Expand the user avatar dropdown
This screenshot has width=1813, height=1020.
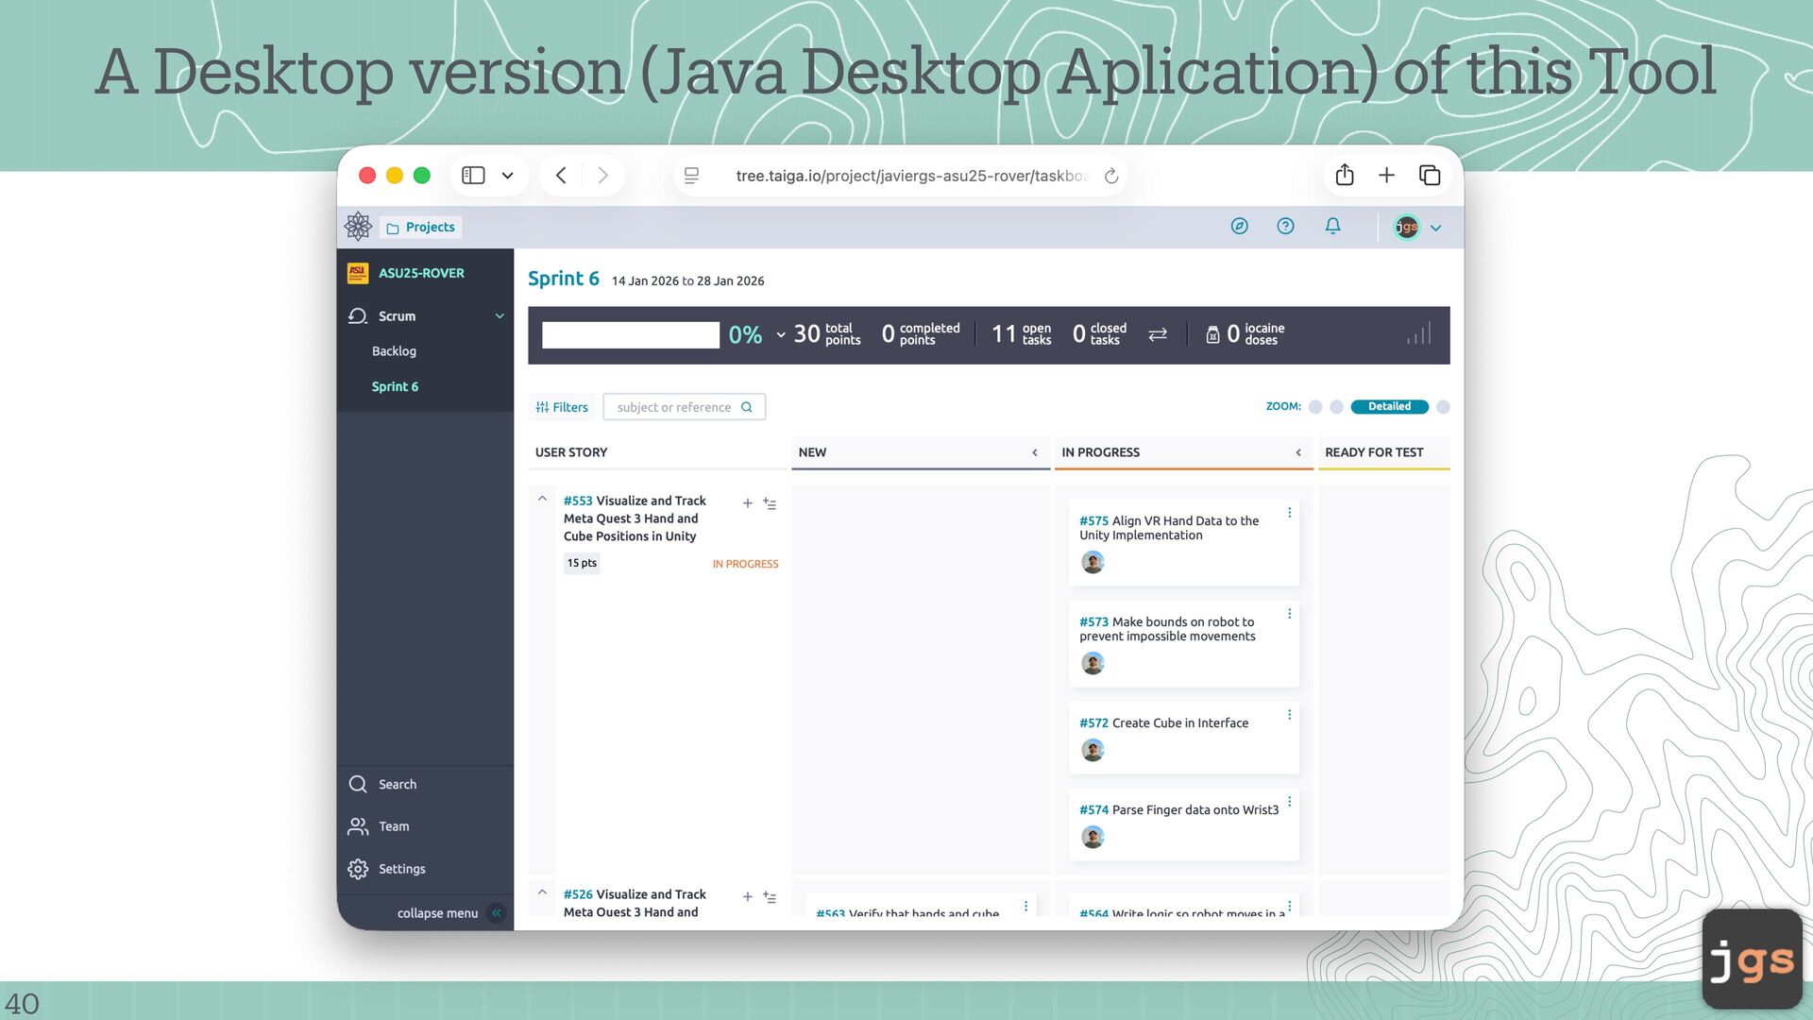pos(1435,228)
